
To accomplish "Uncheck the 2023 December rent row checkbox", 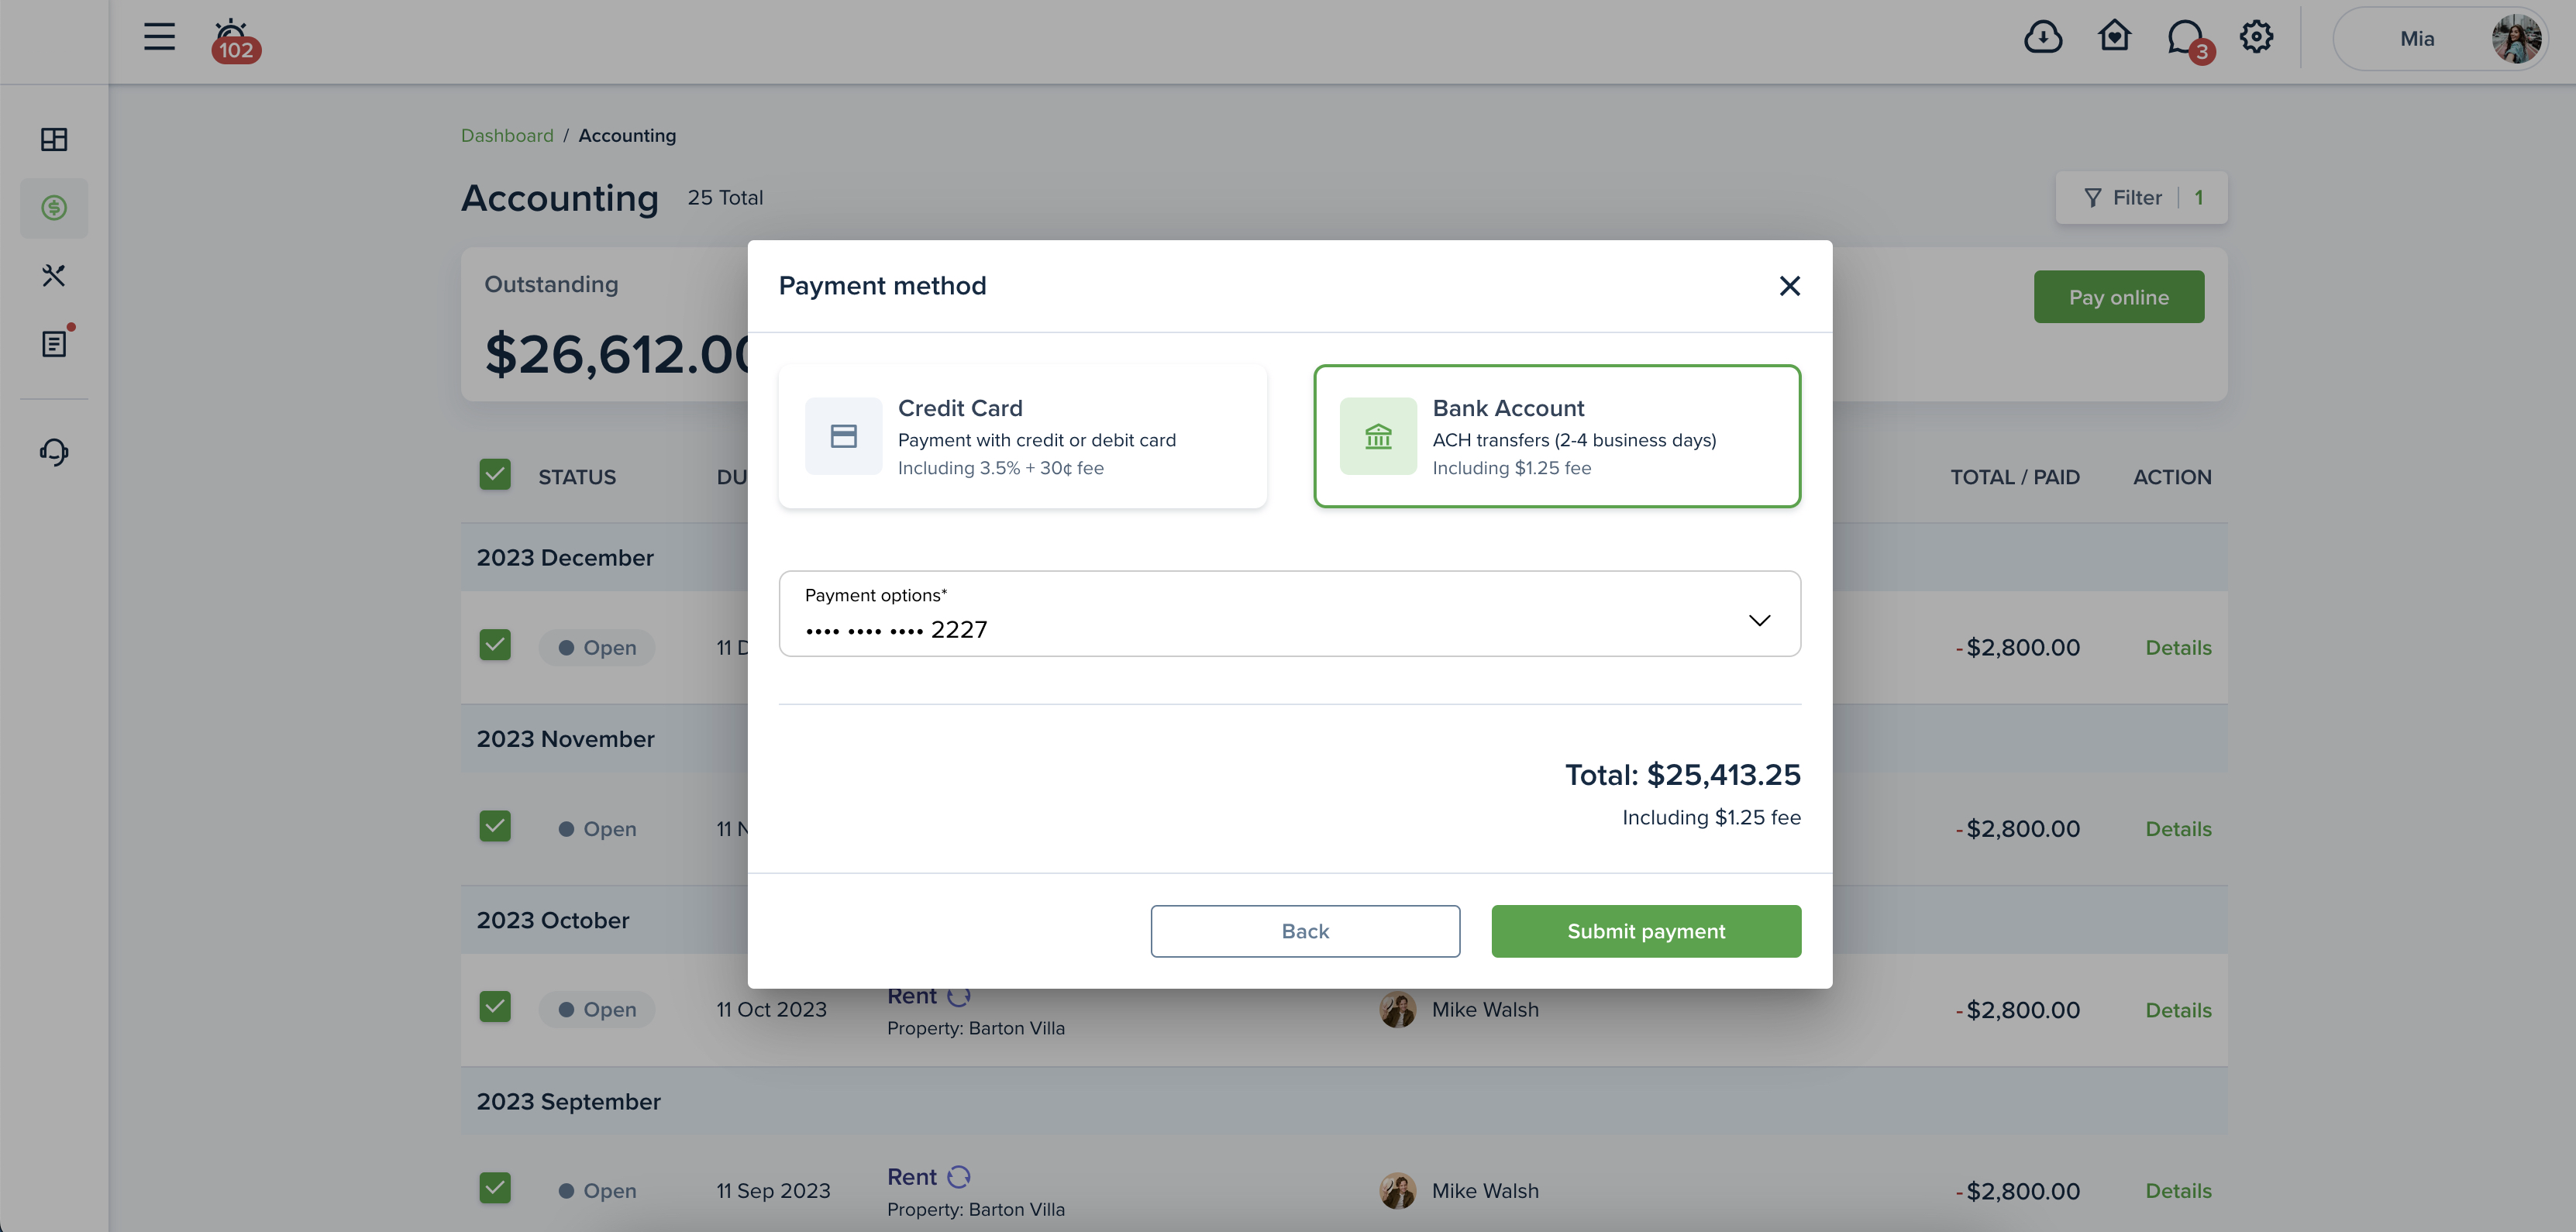I will 495,645.
